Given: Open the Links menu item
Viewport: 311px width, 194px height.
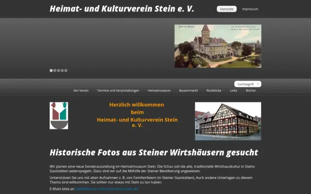Looking at the screenshot, I should (233, 91).
